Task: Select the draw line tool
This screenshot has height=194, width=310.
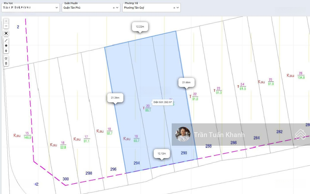Action: 6,40
